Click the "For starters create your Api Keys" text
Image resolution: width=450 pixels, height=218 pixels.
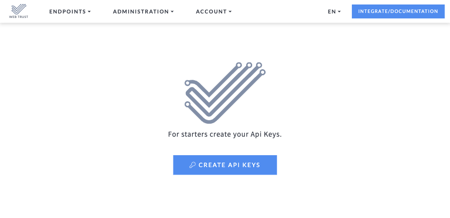pyautogui.click(x=225, y=135)
